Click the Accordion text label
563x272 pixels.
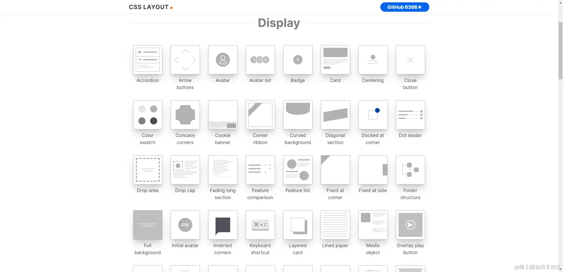(148, 80)
